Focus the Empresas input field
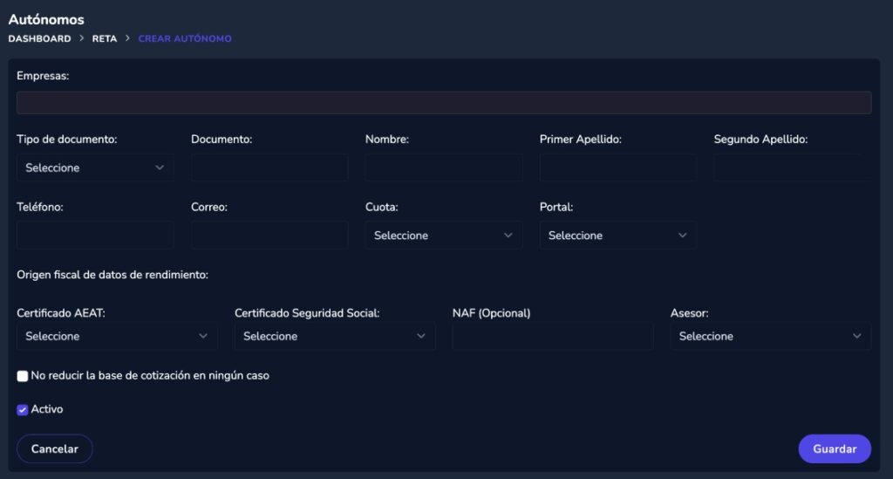 click(x=444, y=103)
